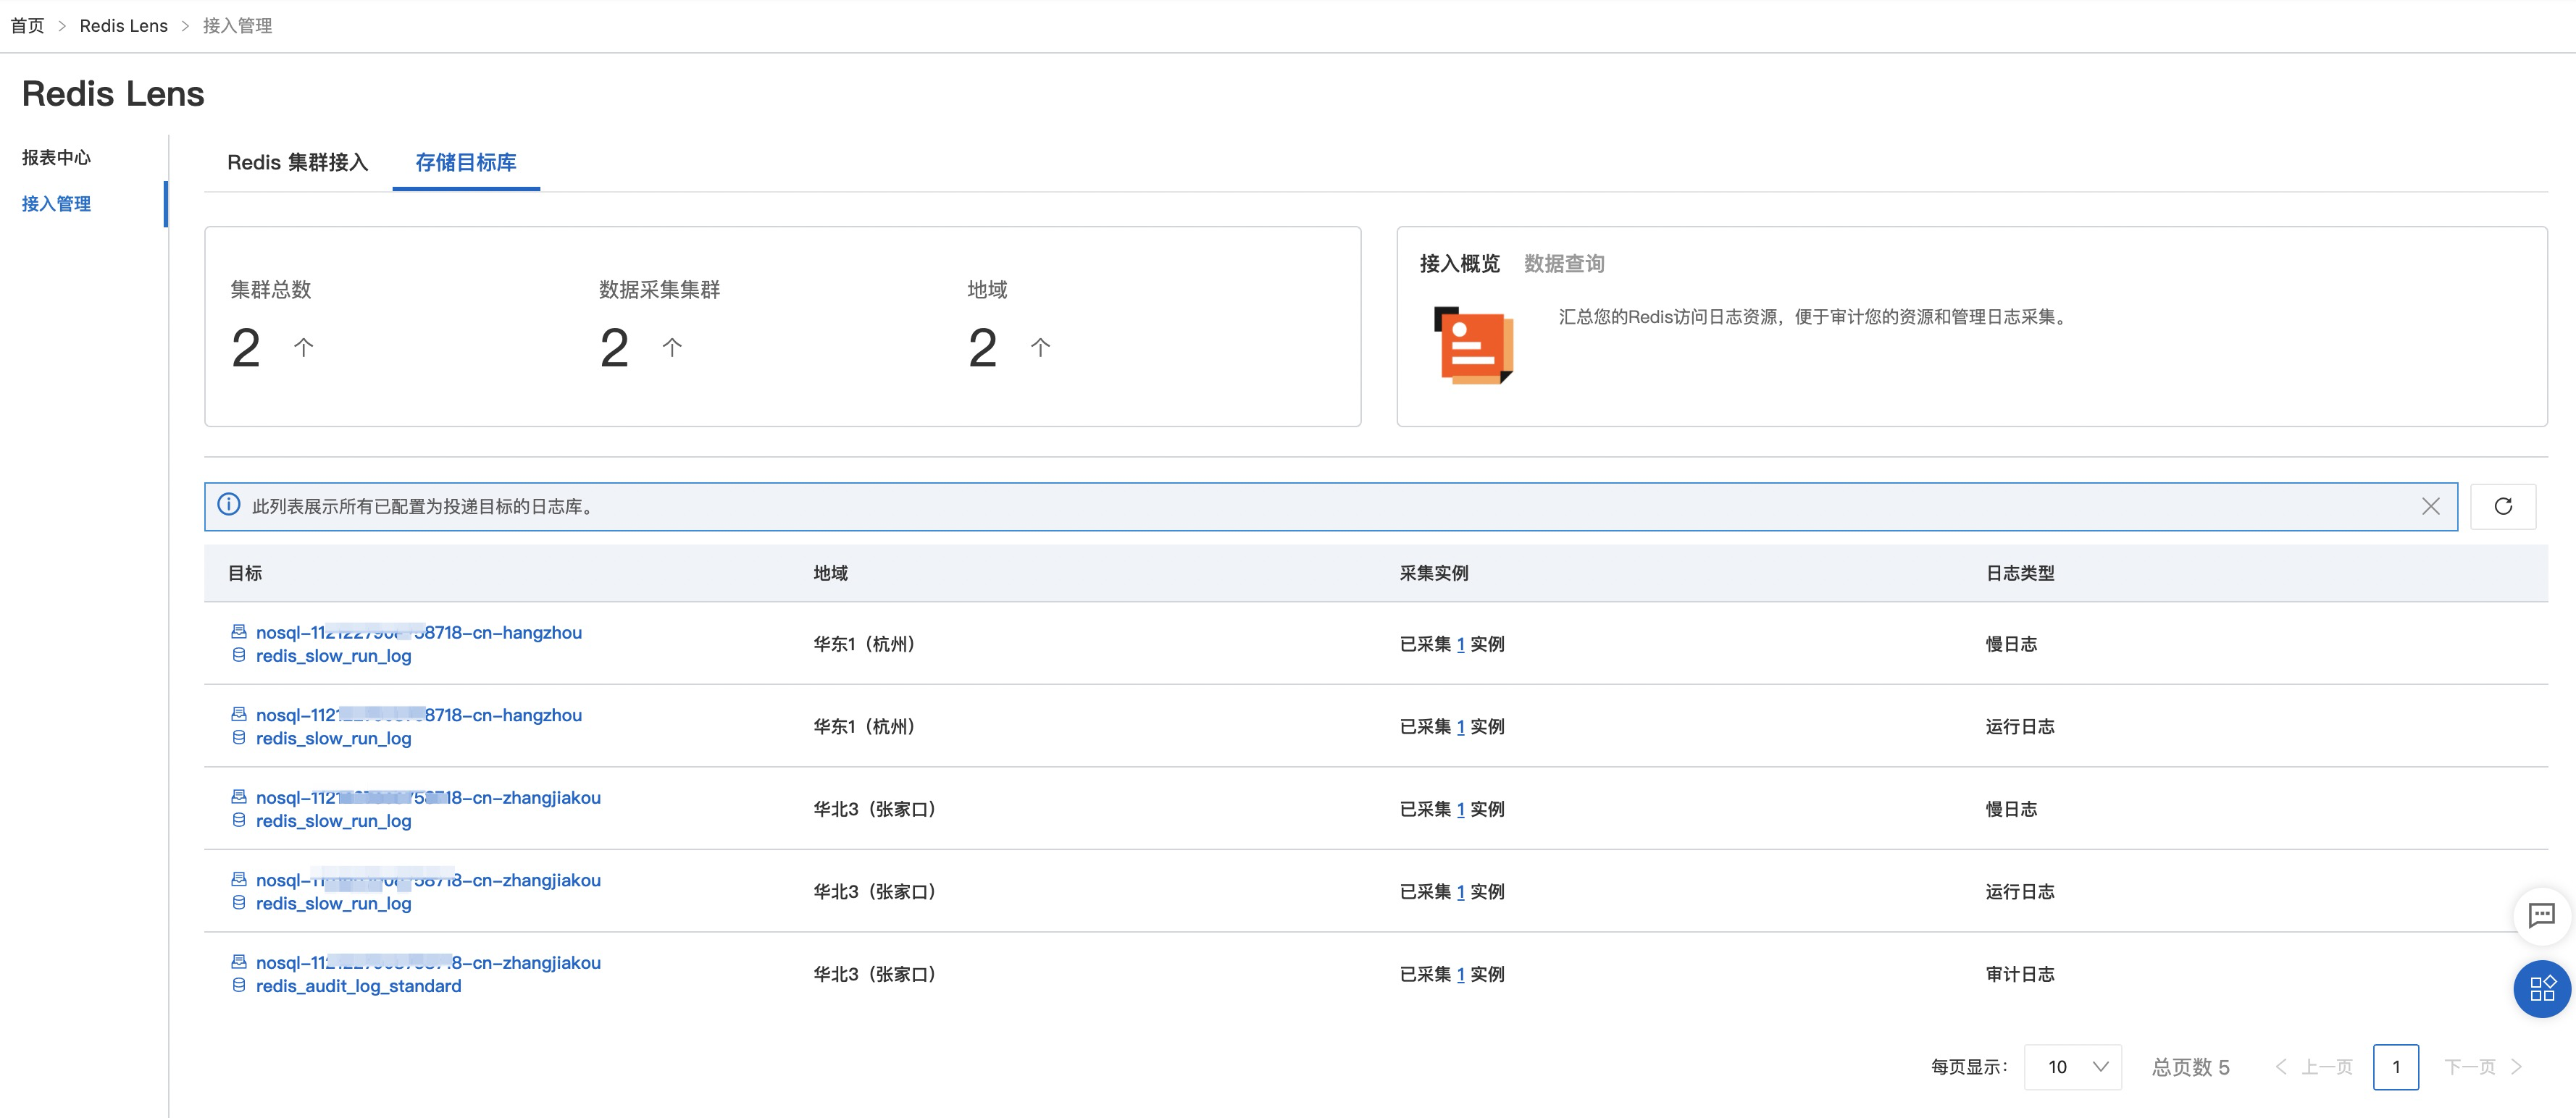Image resolution: width=2576 pixels, height=1118 pixels.
Task: Click the info icon in the banner
Action: click(229, 505)
